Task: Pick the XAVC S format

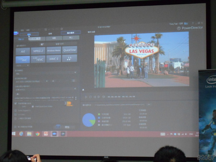Action: pos(54,58)
